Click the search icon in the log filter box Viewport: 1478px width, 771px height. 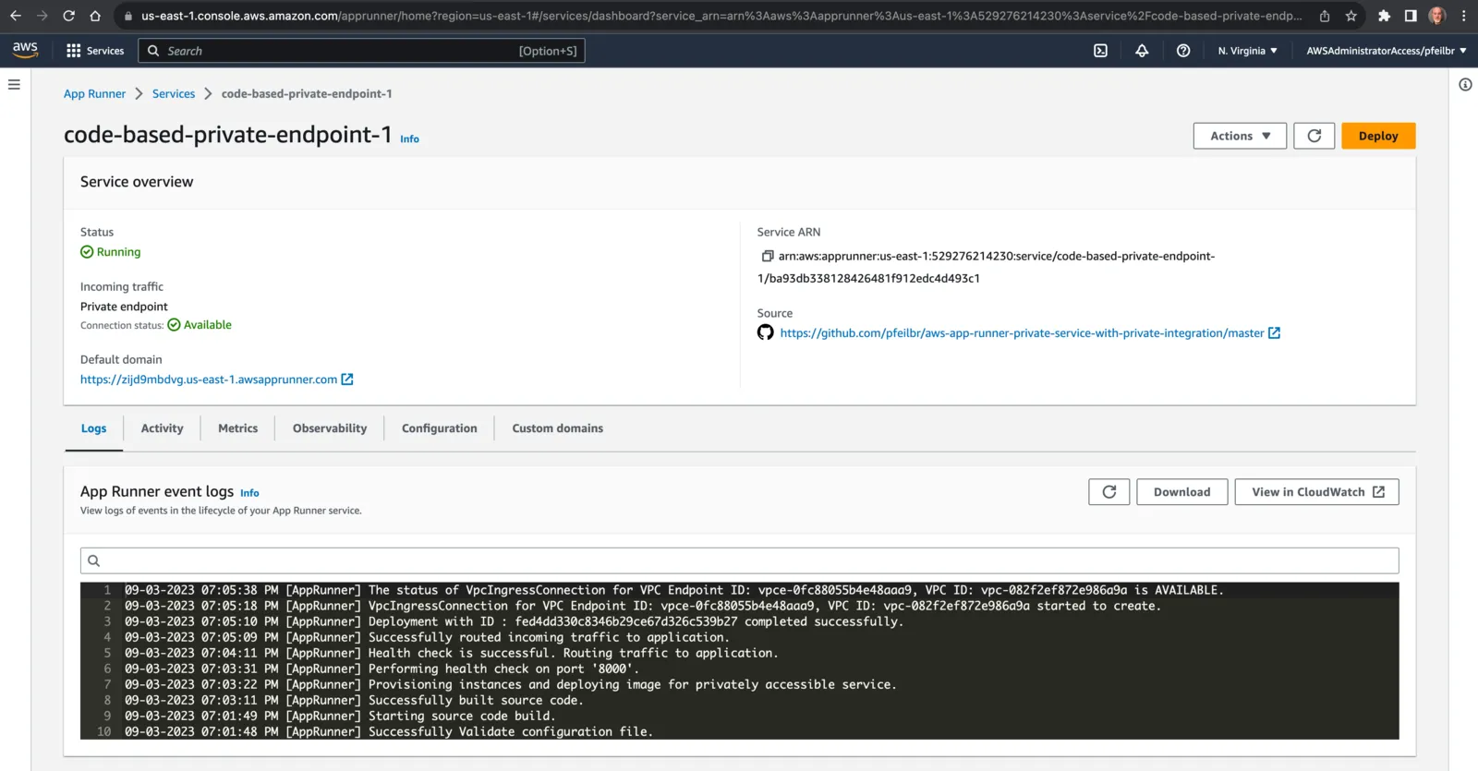[x=93, y=560]
